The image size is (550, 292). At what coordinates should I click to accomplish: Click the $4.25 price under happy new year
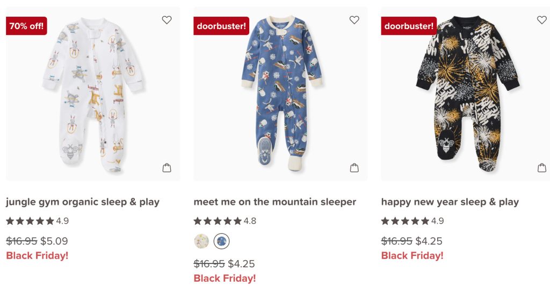point(429,241)
